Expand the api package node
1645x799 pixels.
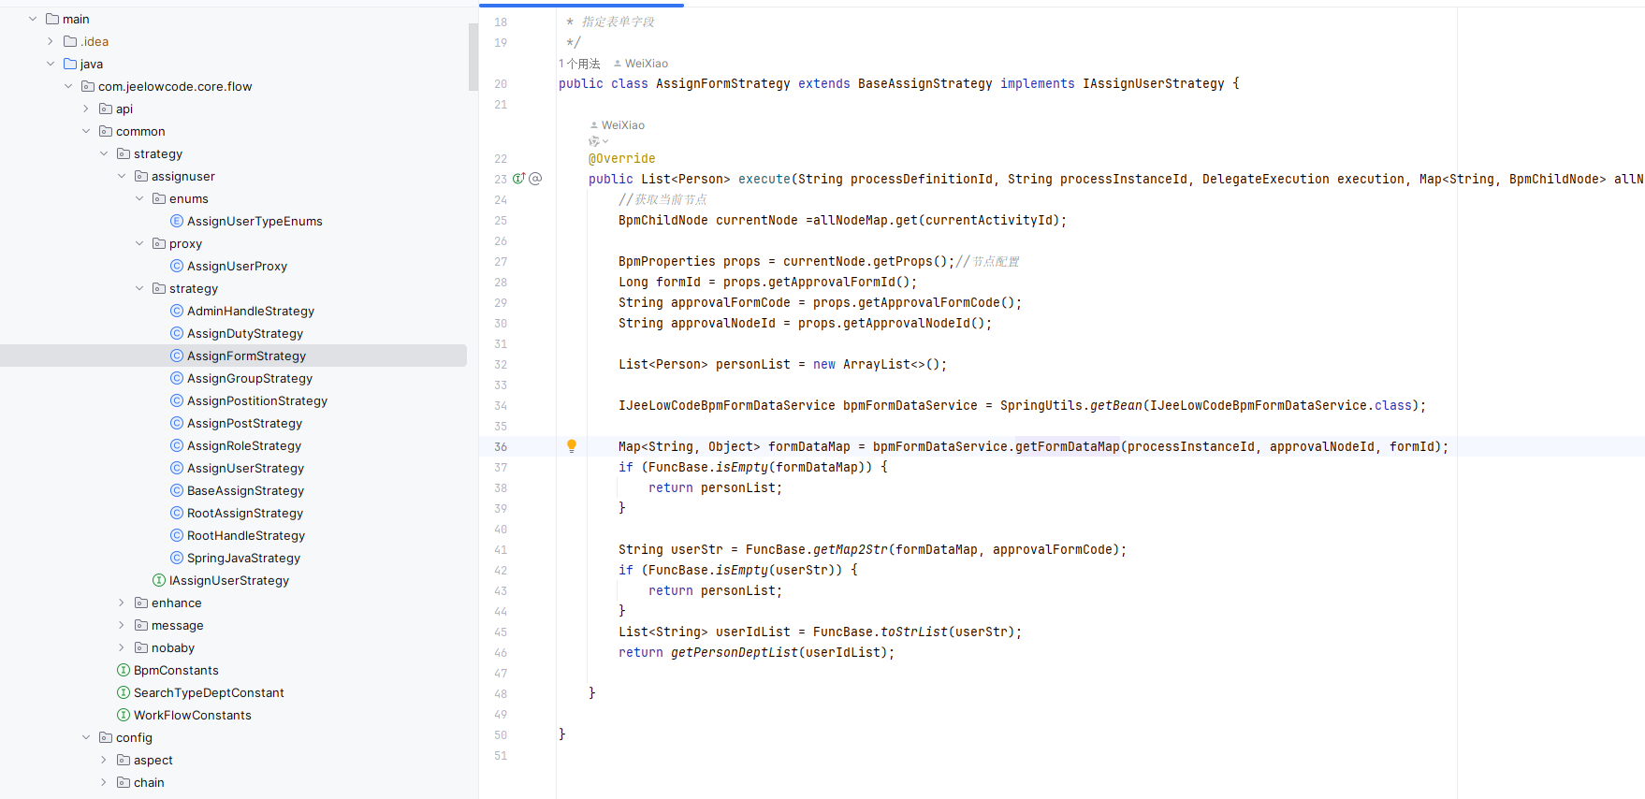point(86,109)
